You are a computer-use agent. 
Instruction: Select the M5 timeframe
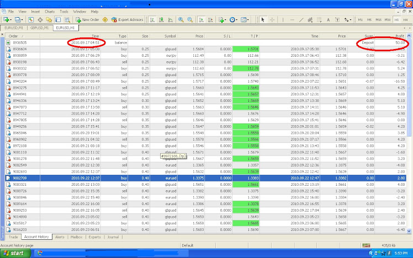click(369, 20)
